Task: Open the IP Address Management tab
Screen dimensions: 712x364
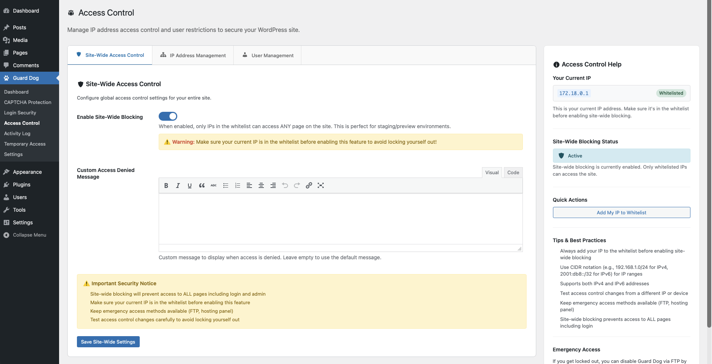Action: pyautogui.click(x=193, y=55)
